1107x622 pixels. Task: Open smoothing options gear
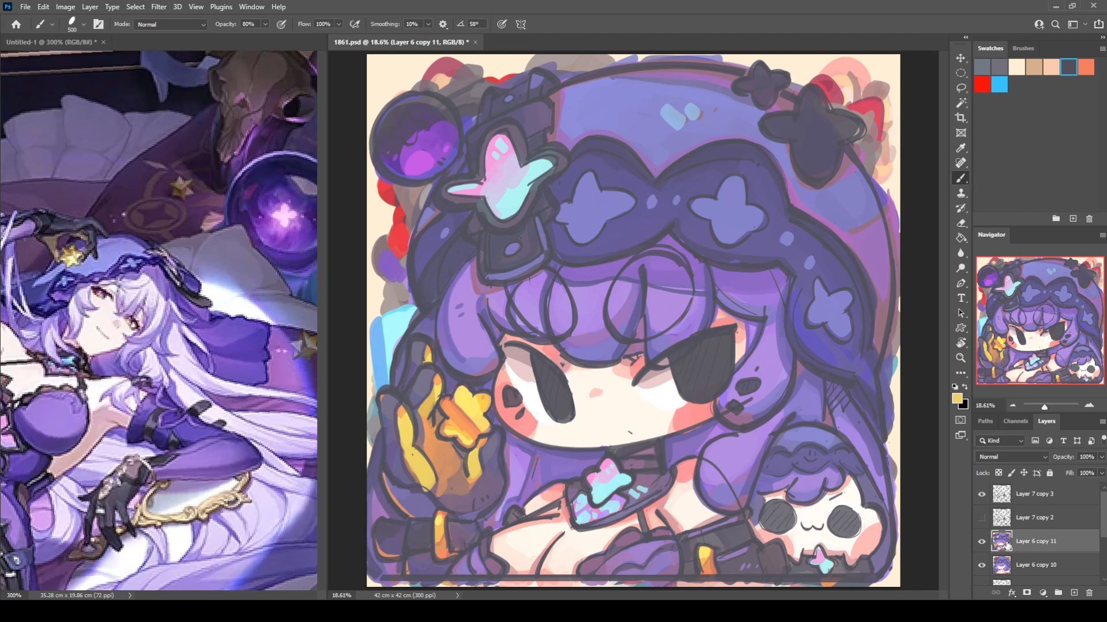tap(443, 24)
